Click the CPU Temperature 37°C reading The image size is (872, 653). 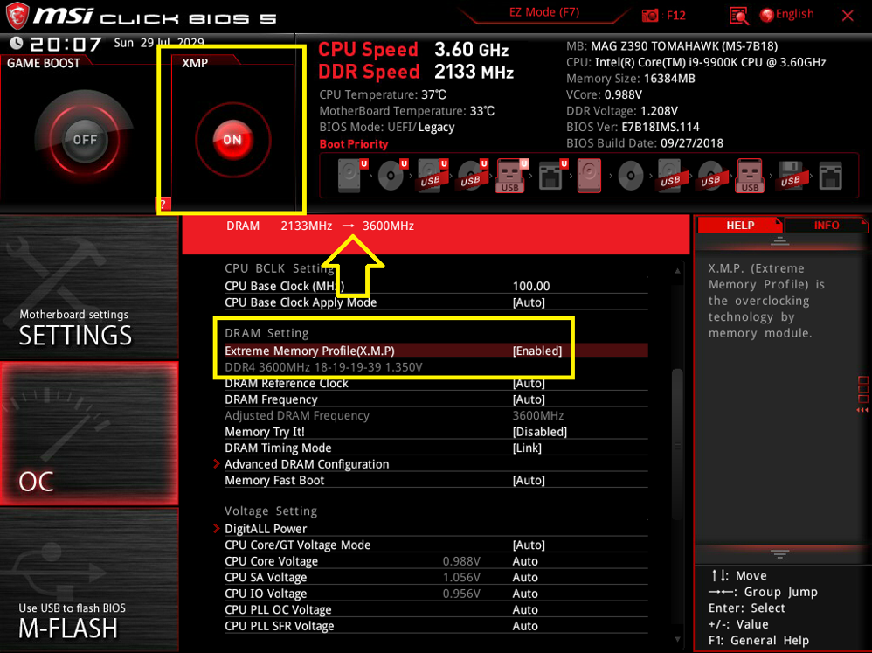click(x=383, y=94)
